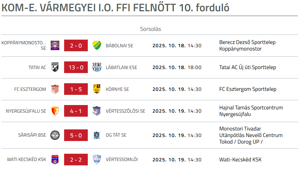Click the Lábatlani ESE team crest
The image size is (298, 169).
pos(97,67)
